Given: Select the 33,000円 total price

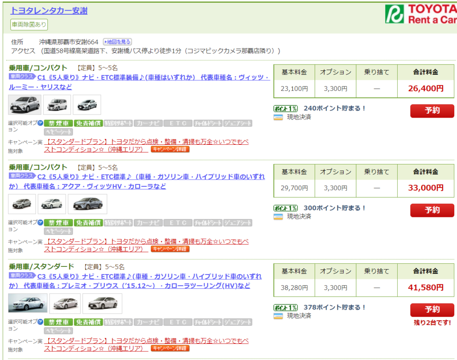Looking at the screenshot, I should tap(426, 188).
